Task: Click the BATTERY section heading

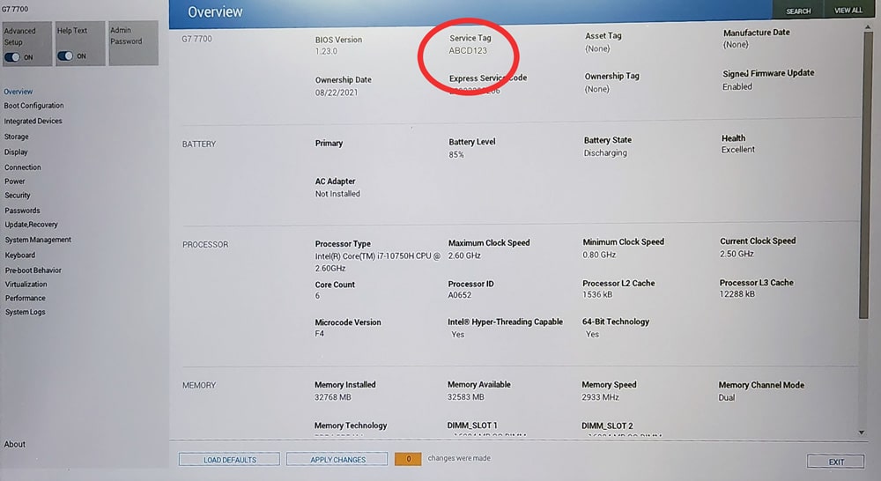Action: (199, 144)
